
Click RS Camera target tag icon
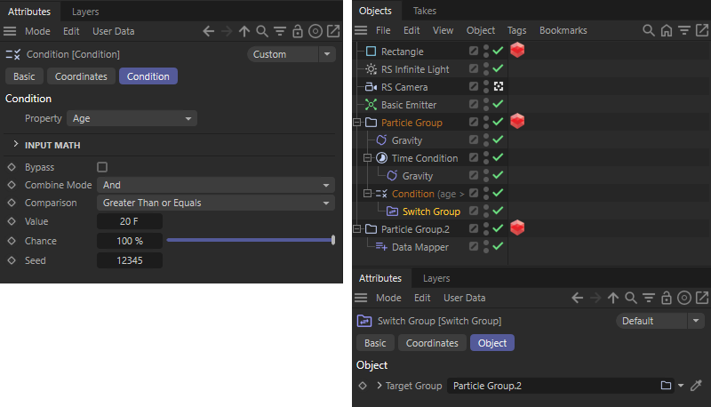[x=499, y=86]
